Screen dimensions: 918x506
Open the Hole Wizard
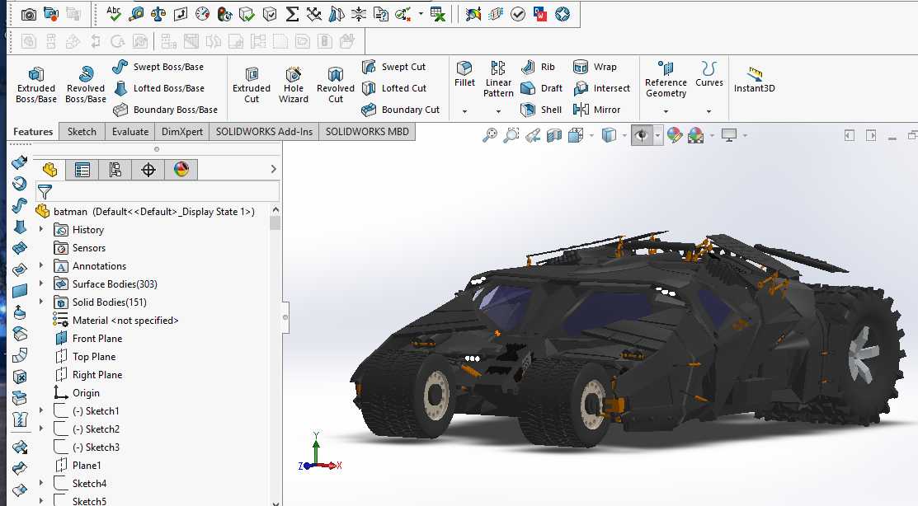tap(294, 85)
